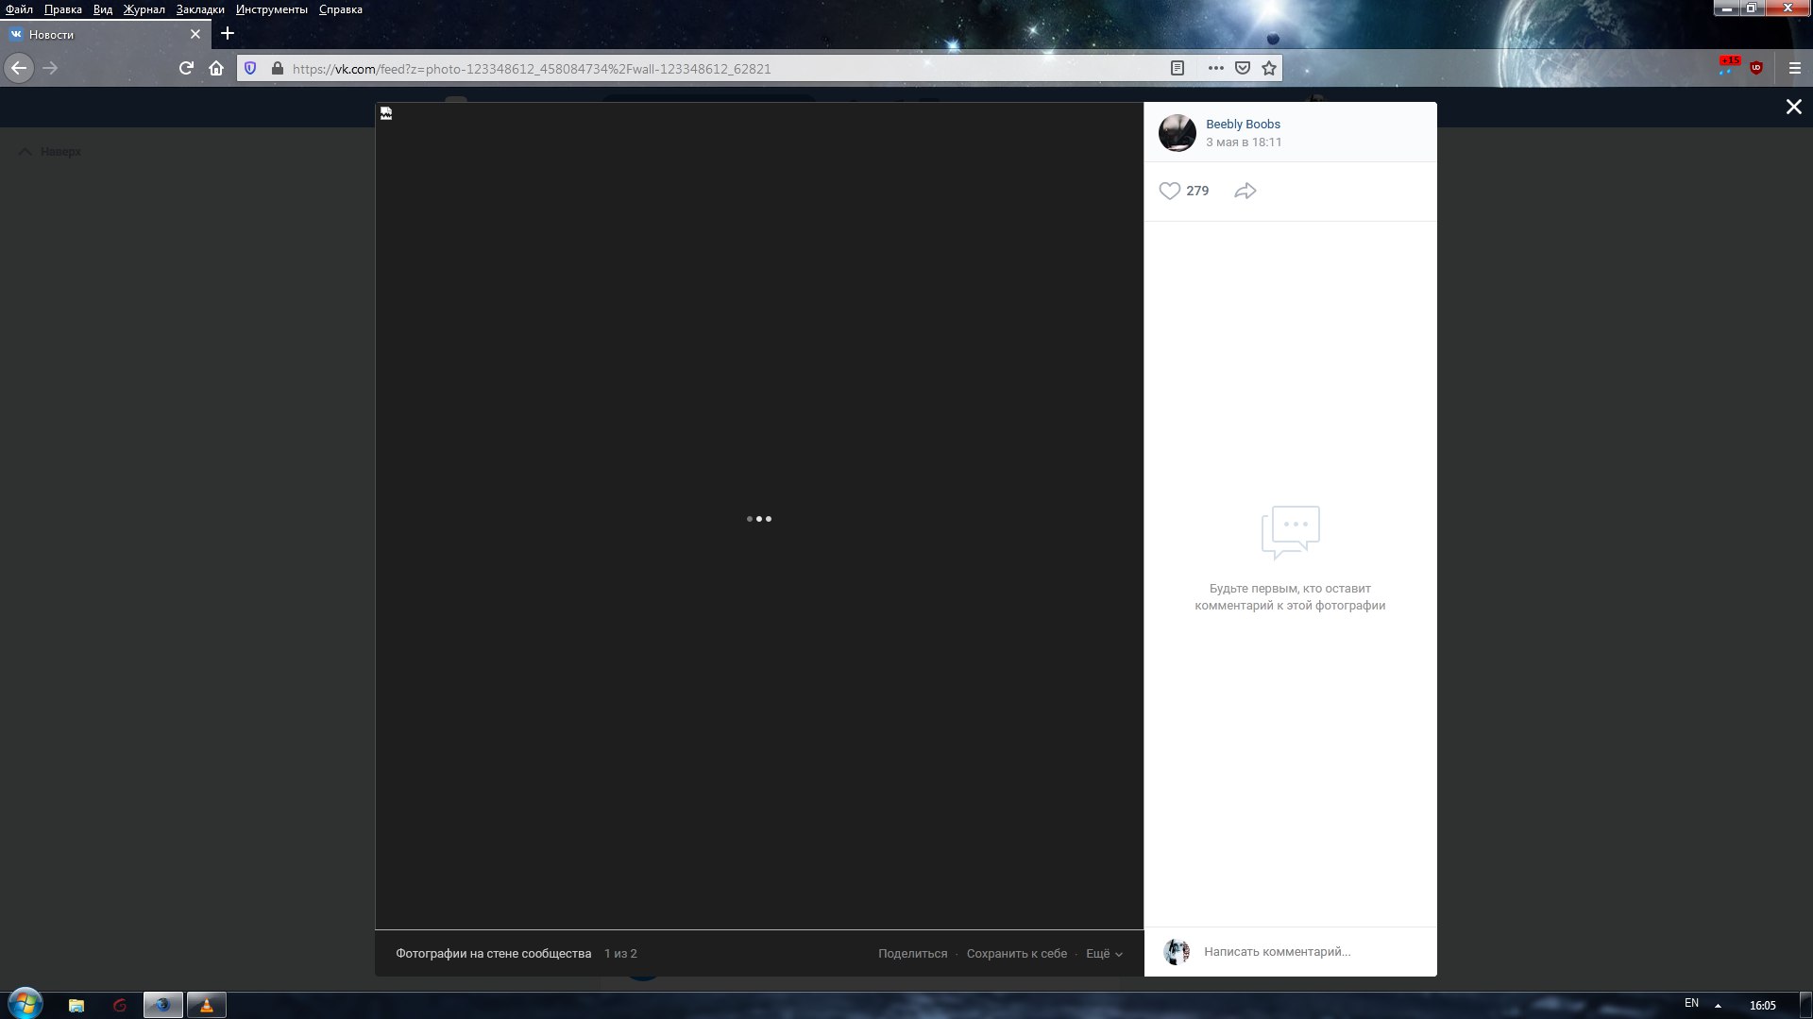Click the broken image icon in viewer
Image resolution: width=1813 pixels, height=1019 pixels.
(386, 113)
